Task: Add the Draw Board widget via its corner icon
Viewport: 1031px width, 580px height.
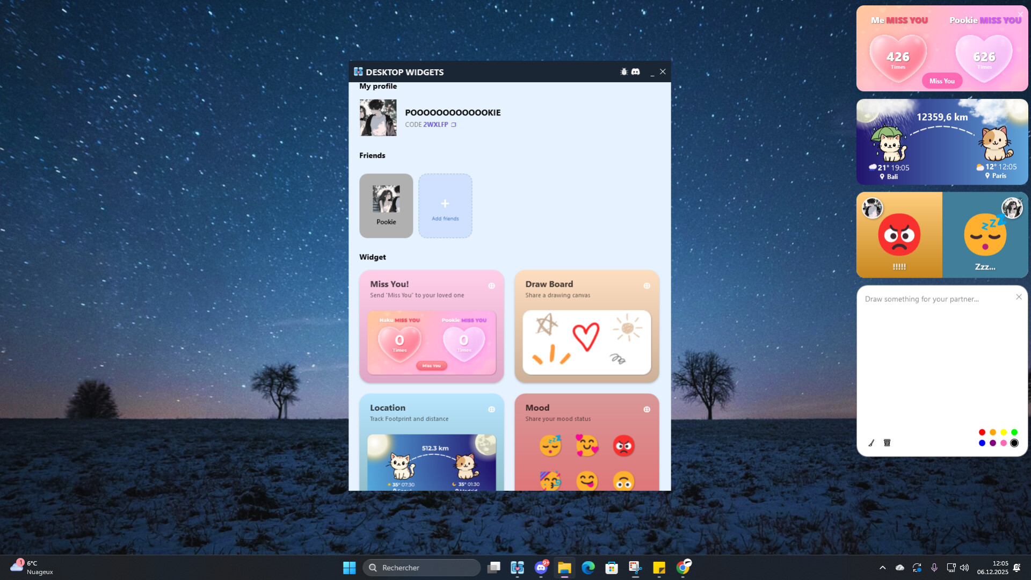Action: (x=646, y=286)
